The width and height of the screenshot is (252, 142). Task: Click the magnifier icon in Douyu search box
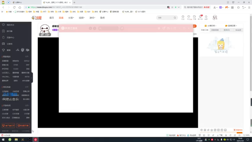tap(175, 18)
